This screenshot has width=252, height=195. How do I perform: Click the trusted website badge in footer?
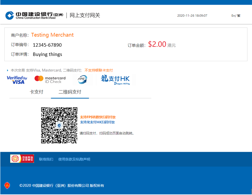pyautogui.click(x=22, y=159)
